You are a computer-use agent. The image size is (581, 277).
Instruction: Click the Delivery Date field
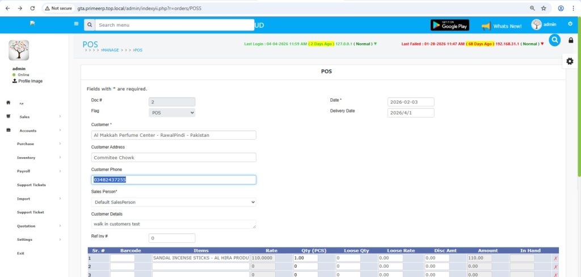pos(411,113)
